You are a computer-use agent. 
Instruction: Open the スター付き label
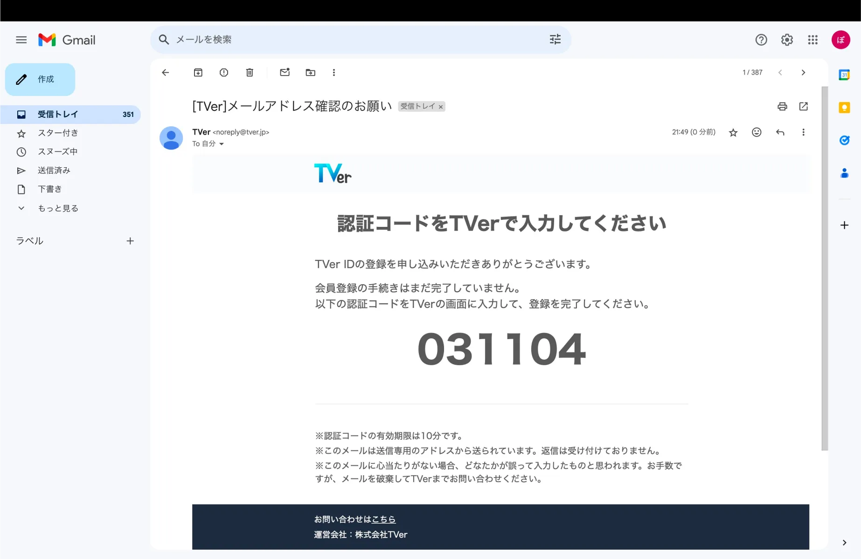58,133
